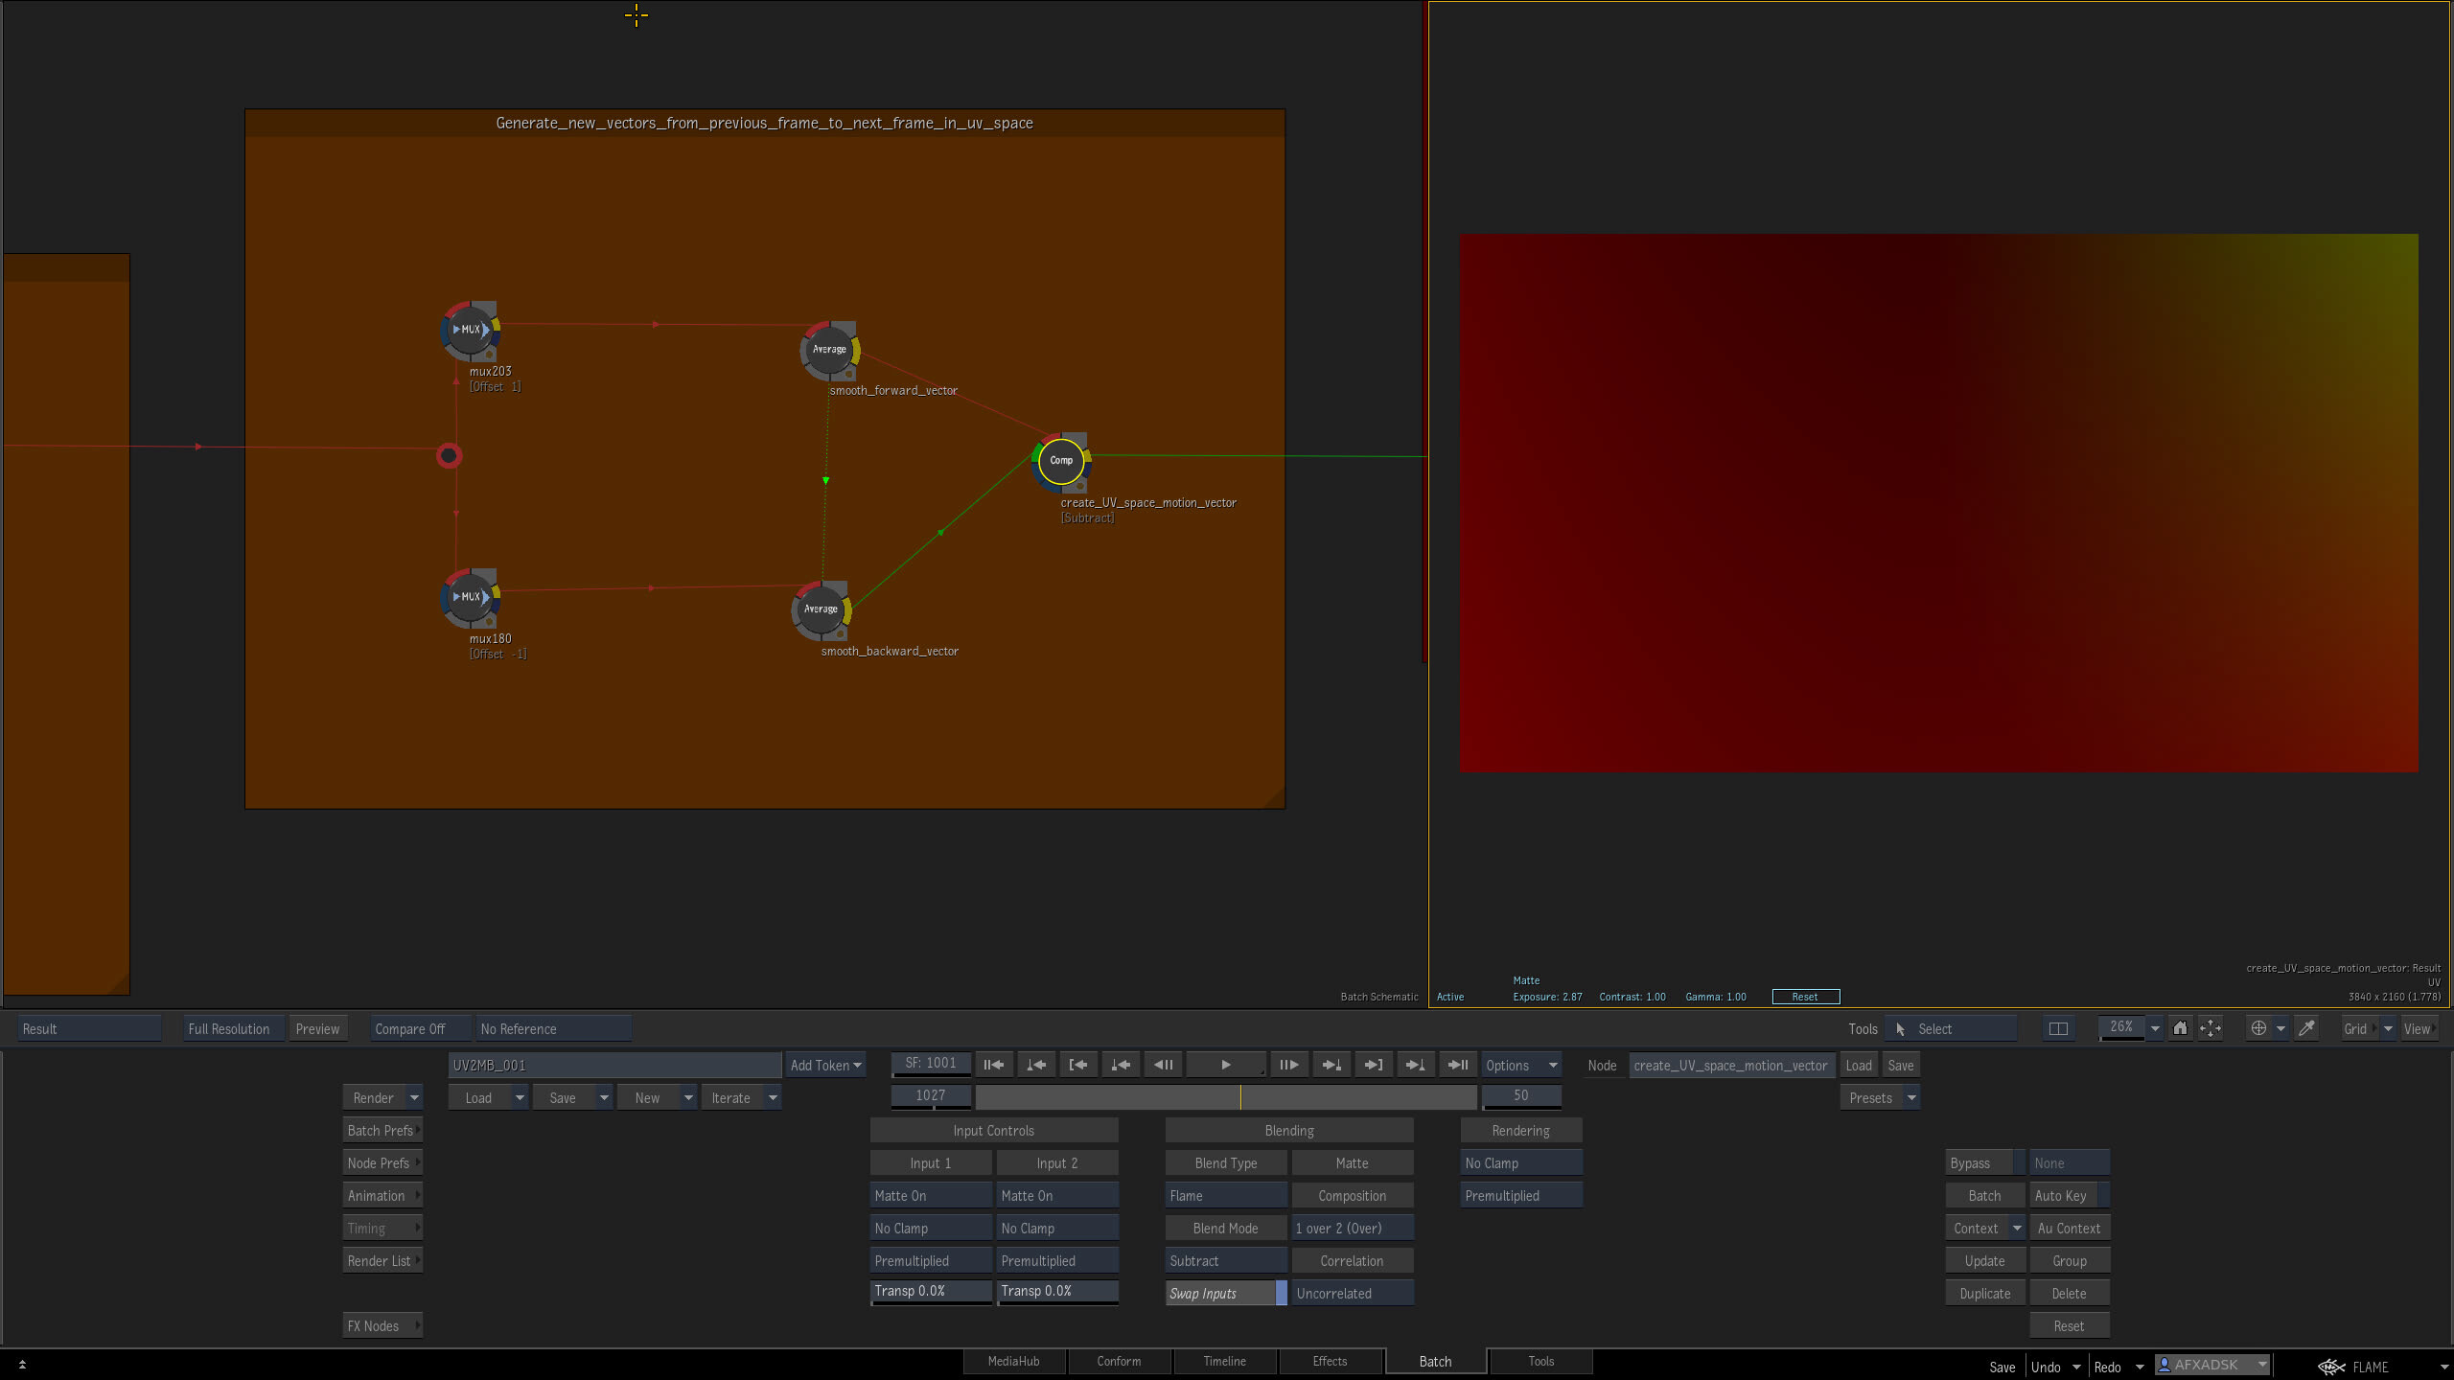This screenshot has height=1380, width=2454.
Task: Switch to the Timeline tab
Action: tap(1224, 1361)
